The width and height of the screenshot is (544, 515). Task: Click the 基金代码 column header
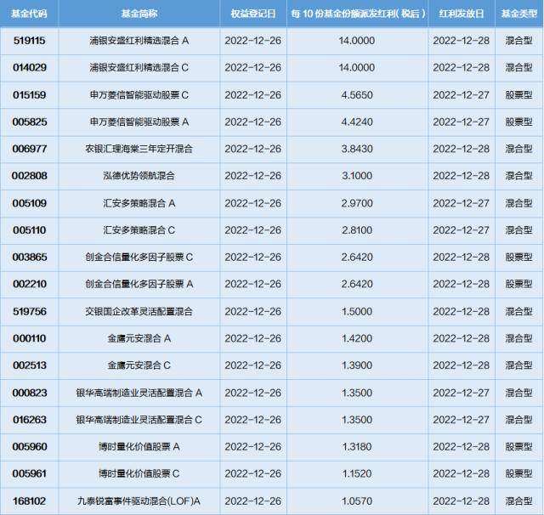pos(29,14)
